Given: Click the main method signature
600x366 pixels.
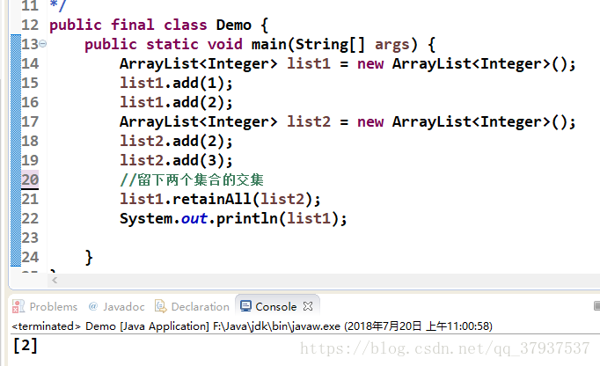Looking at the screenshot, I should [260, 44].
